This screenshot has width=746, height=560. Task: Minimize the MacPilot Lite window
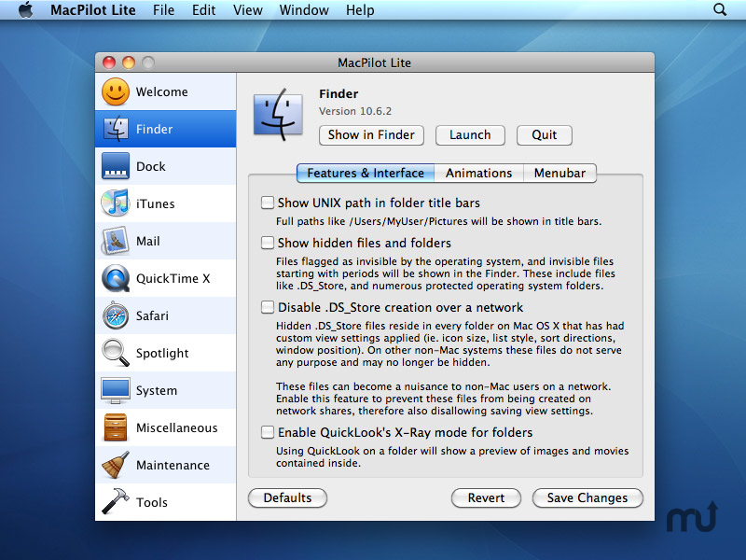pos(129,63)
